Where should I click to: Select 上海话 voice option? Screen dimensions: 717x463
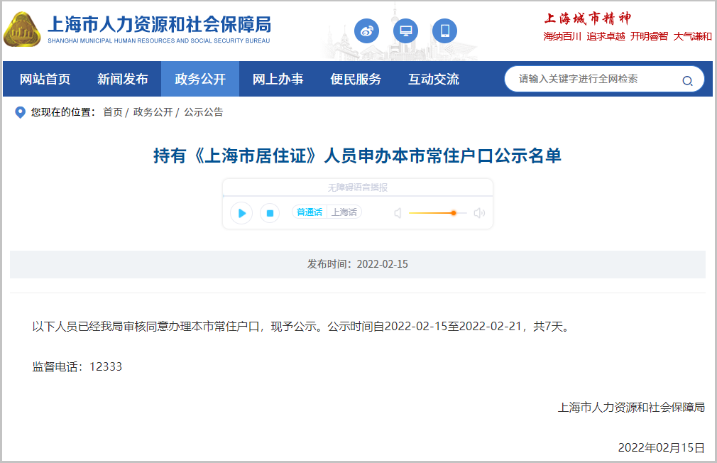pyautogui.click(x=344, y=212)
